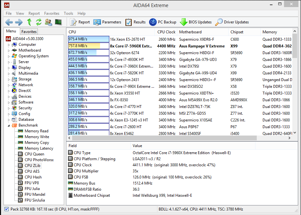This screenshot has width=301, height=215.
Task: Select the 16x Xeon E5-2670 HT row
Action: coord(180,39)
